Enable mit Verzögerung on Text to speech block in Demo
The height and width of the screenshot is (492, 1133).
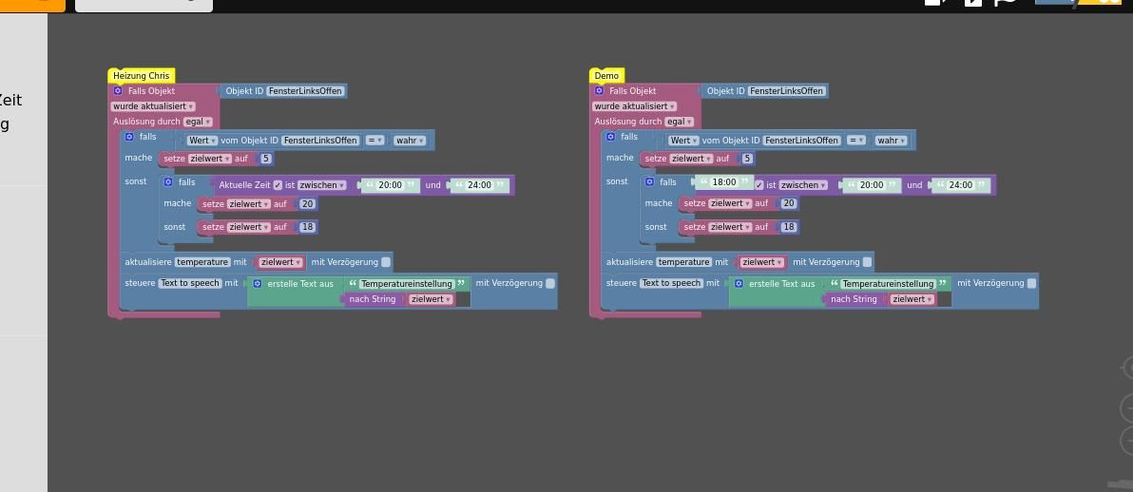(x=1032, y=283)
